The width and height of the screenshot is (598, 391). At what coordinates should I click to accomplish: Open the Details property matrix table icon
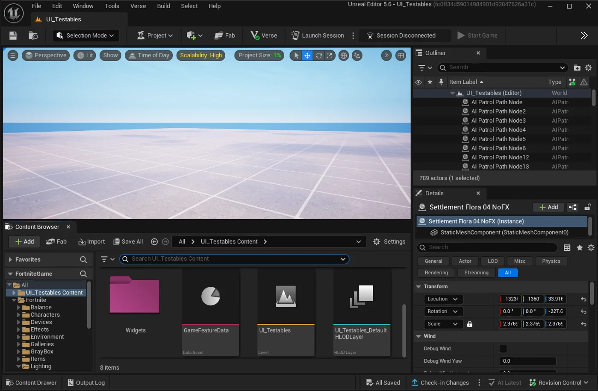tap(567, 247)
